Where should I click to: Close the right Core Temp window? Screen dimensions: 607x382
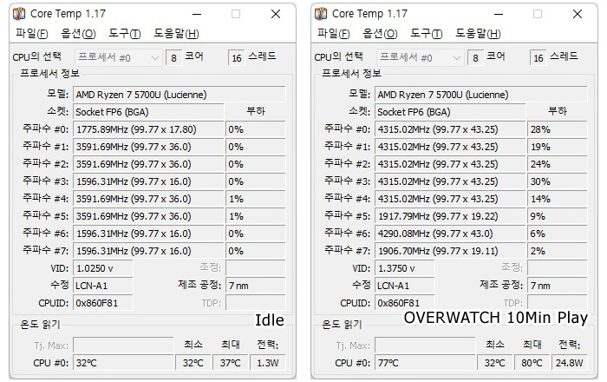click(x=578, y=15)
